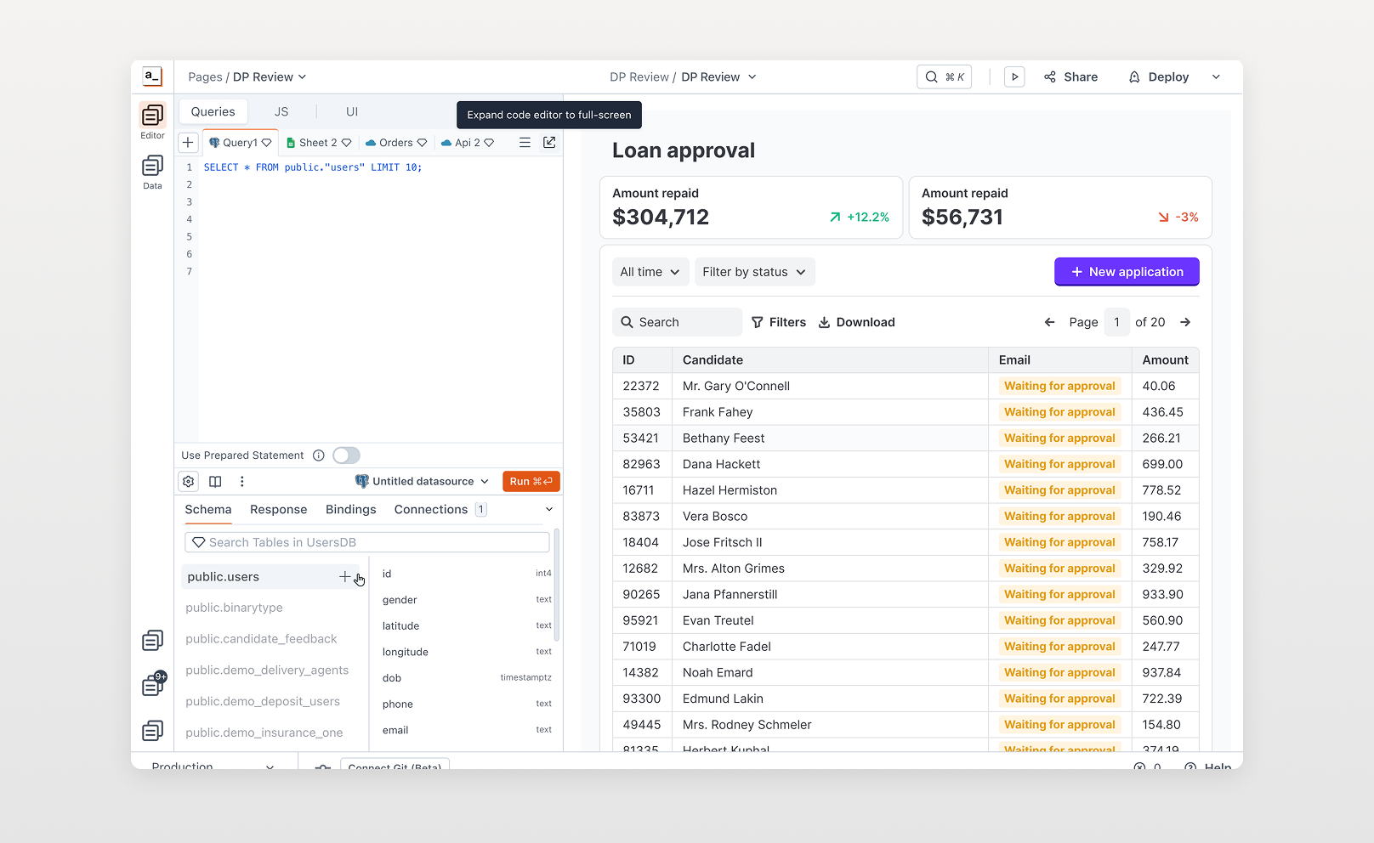
Task: Go to next table page arrow
Action: tap(1185, 322)
